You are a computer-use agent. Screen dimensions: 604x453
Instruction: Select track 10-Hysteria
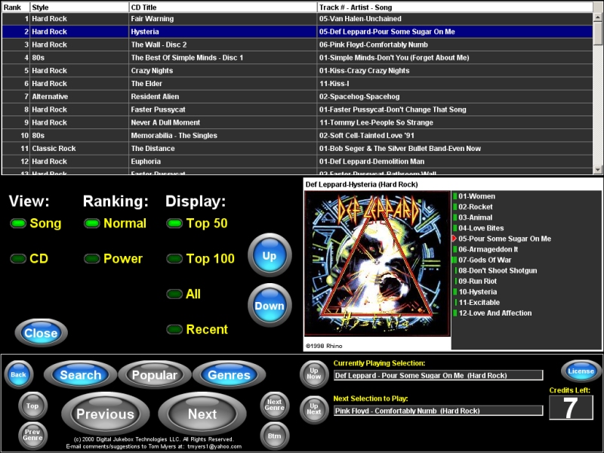477,291
